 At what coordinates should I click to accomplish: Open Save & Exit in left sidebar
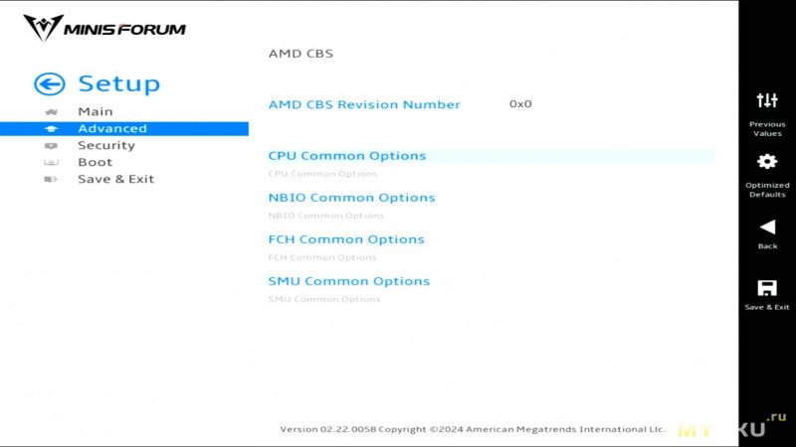tap(115, 179)
